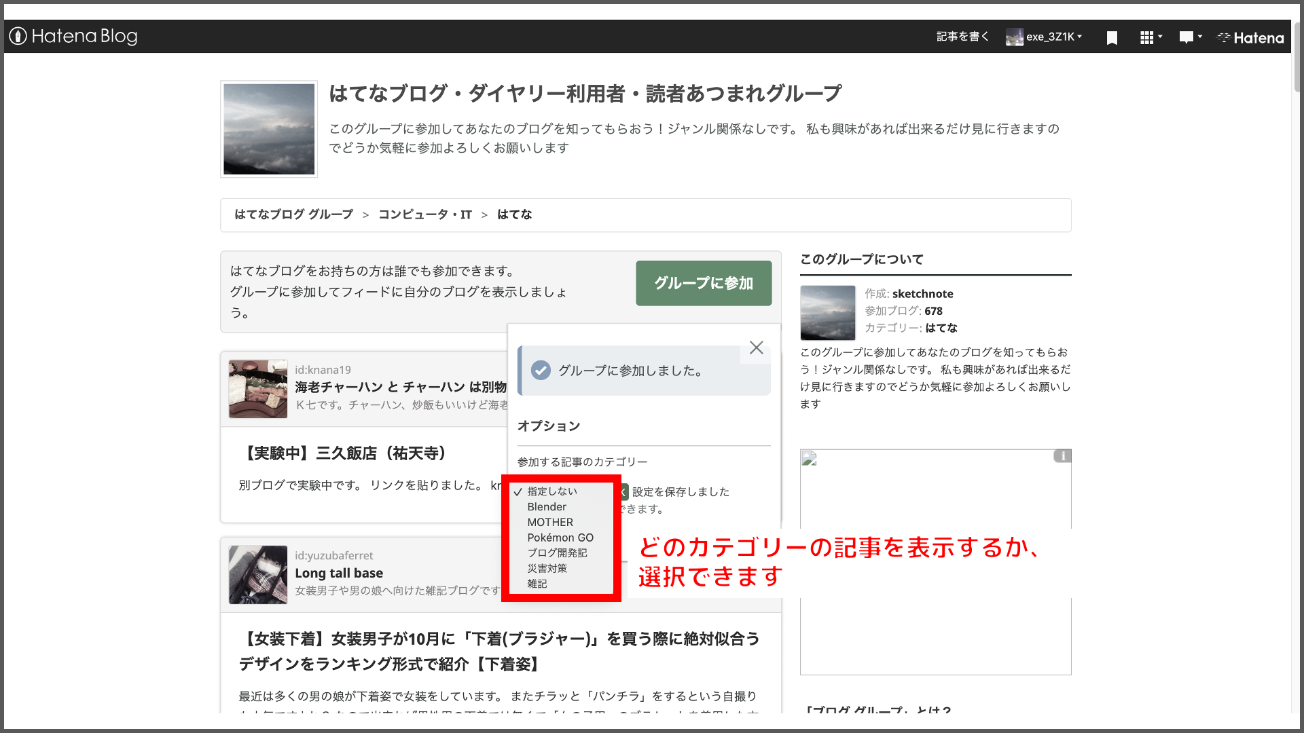Select Pokémon GO category option
The width and height of the screenshot is (1304, 733).
coord(560,538)
